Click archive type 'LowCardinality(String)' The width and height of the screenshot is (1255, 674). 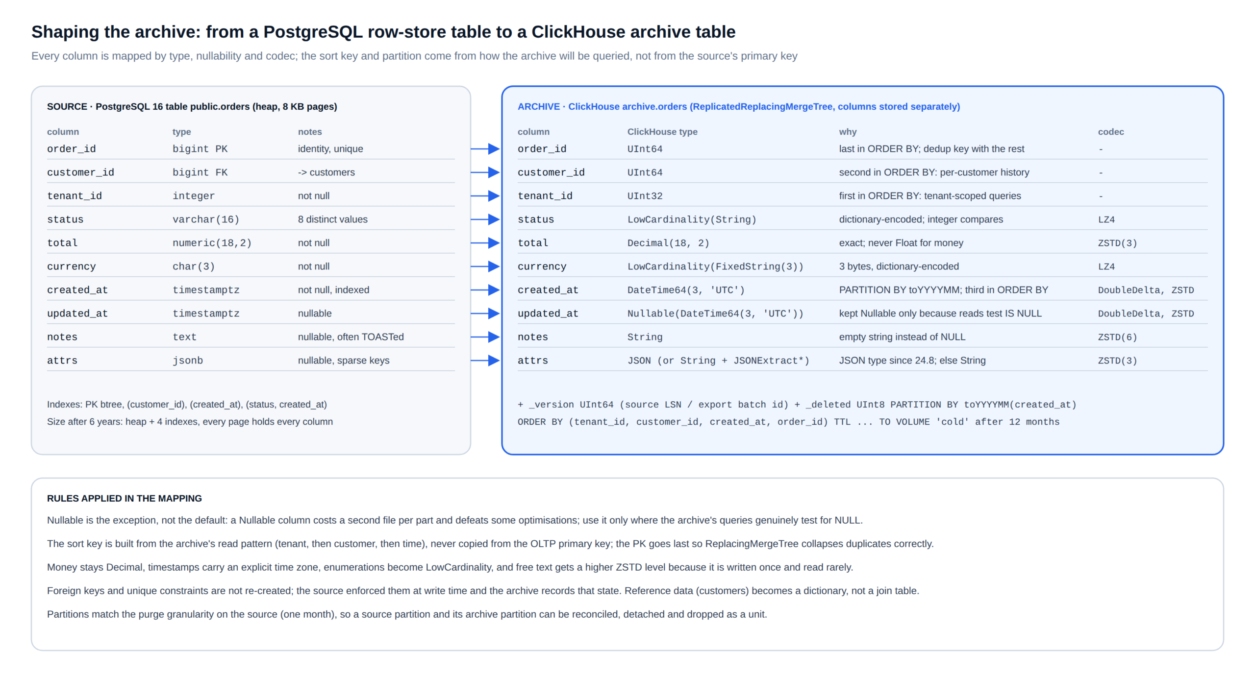coord(691,219)
